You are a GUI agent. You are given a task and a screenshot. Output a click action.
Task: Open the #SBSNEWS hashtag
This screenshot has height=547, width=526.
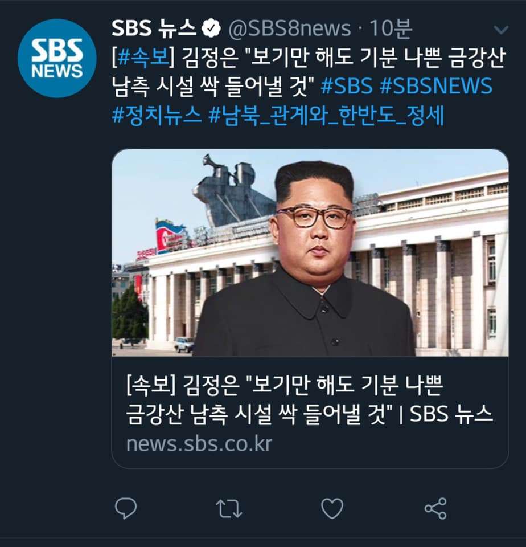coord(435,86)
